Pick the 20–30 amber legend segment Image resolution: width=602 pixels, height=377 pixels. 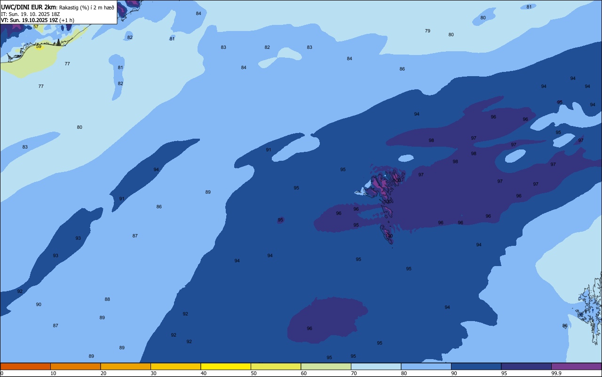point(126,366)
